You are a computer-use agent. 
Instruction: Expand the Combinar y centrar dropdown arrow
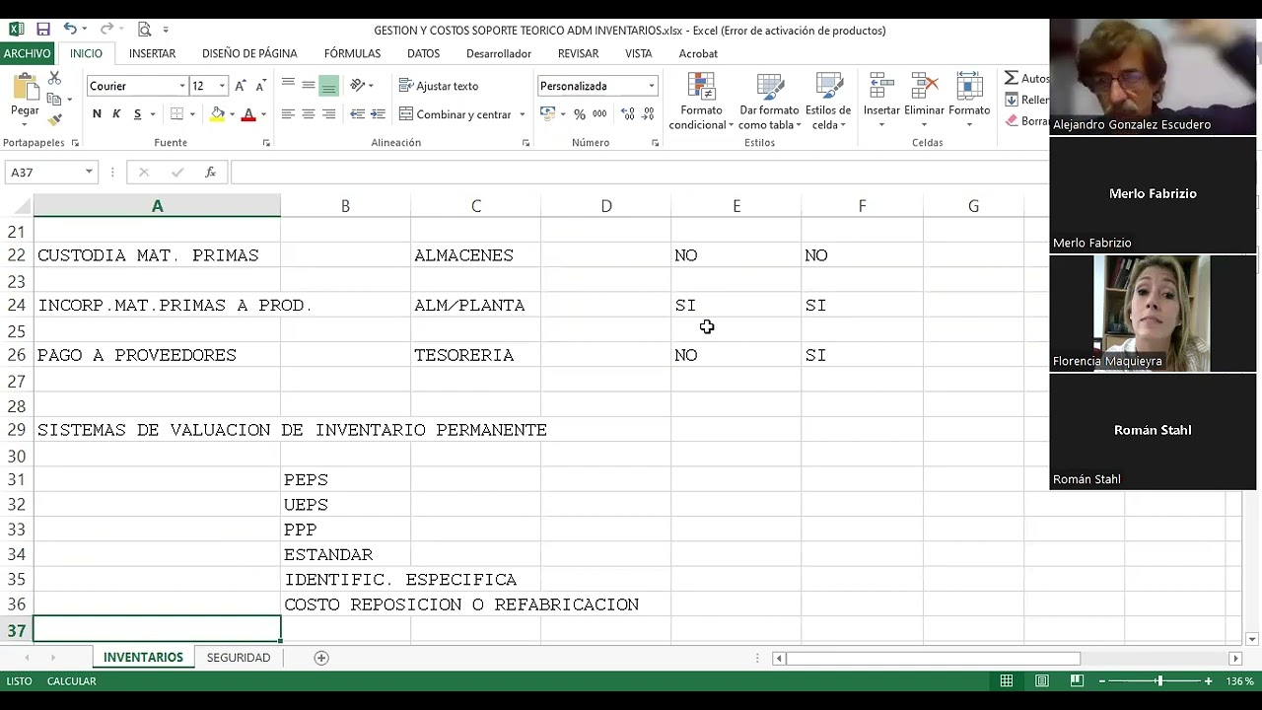click(523, 114)
